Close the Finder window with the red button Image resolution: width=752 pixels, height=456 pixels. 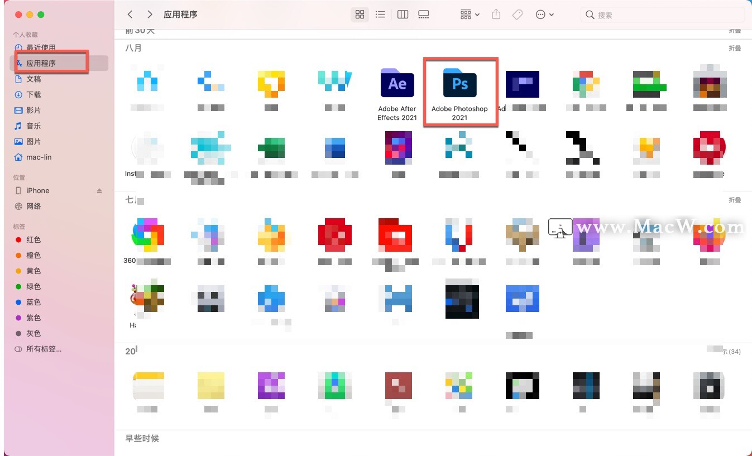point(18,15)
